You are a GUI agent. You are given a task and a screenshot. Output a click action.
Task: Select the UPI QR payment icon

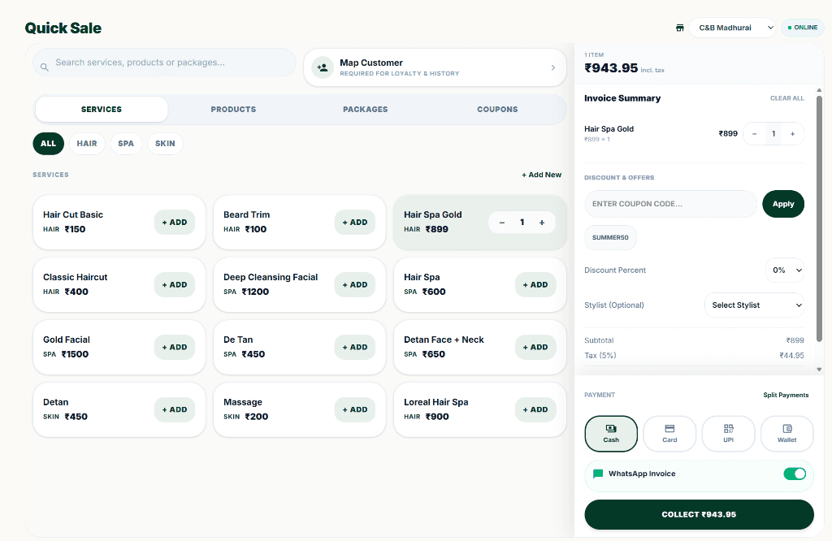729,428
